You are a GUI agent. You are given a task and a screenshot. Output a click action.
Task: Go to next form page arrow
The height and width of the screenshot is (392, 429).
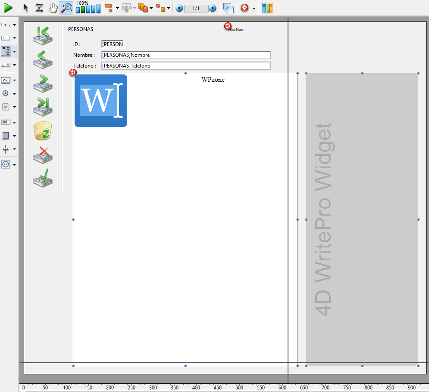click(x=213, y=8)
